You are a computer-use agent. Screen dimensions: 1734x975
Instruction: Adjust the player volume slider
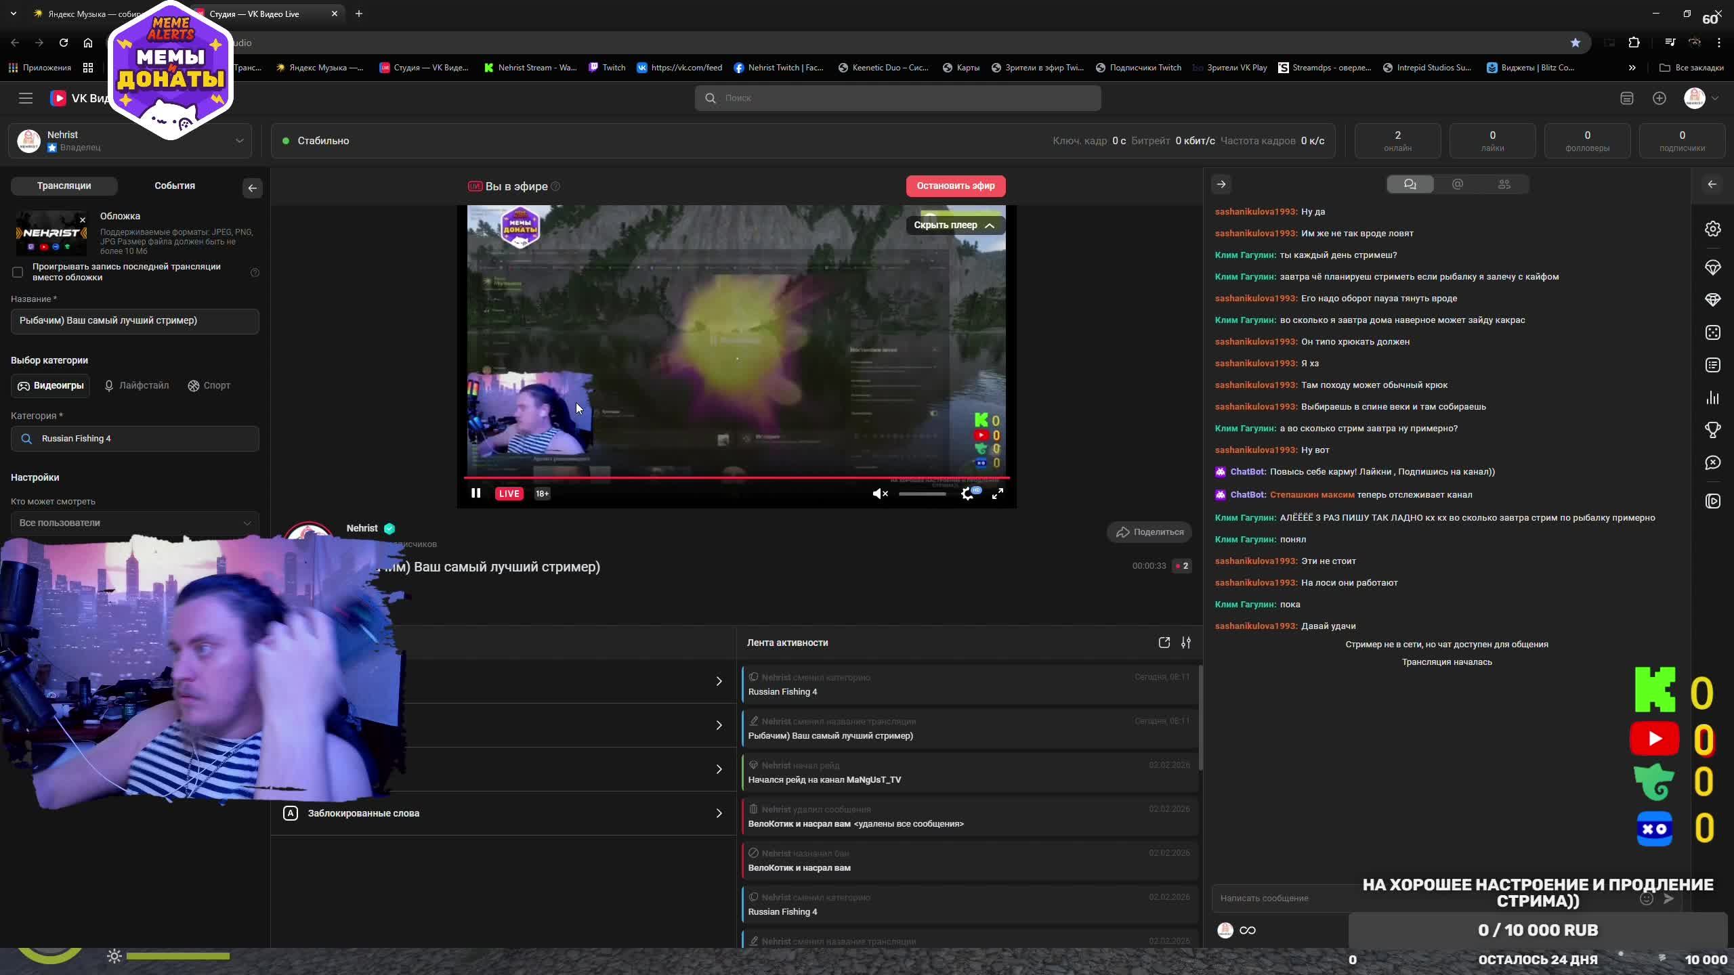click(923, 494)
